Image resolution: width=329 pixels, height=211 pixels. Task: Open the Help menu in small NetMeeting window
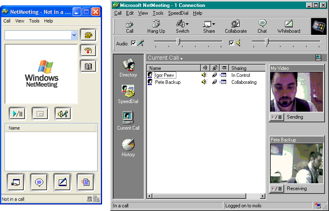click(49, 21)
